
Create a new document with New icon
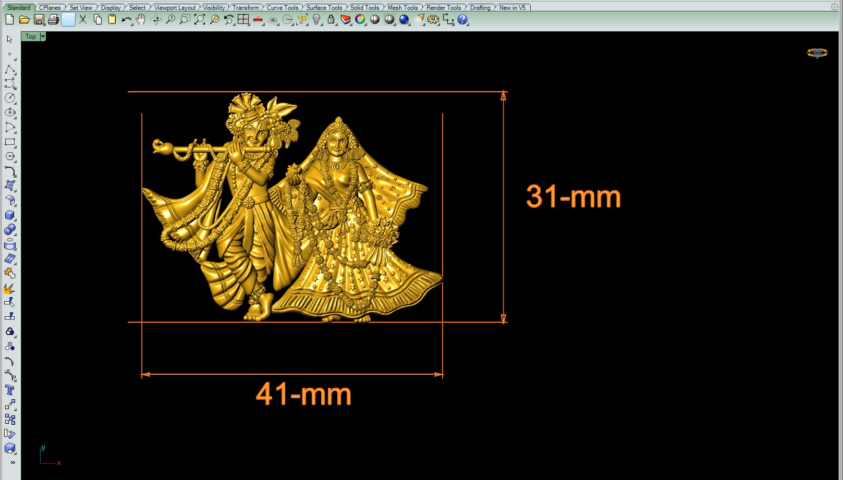[x=9, y=20]
